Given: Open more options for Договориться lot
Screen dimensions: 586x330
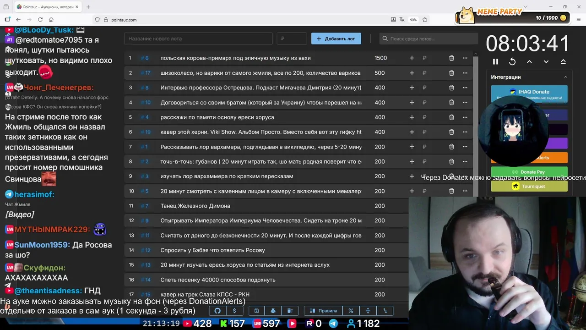Looking at the screenshot, I should click(x=465, y=103).
